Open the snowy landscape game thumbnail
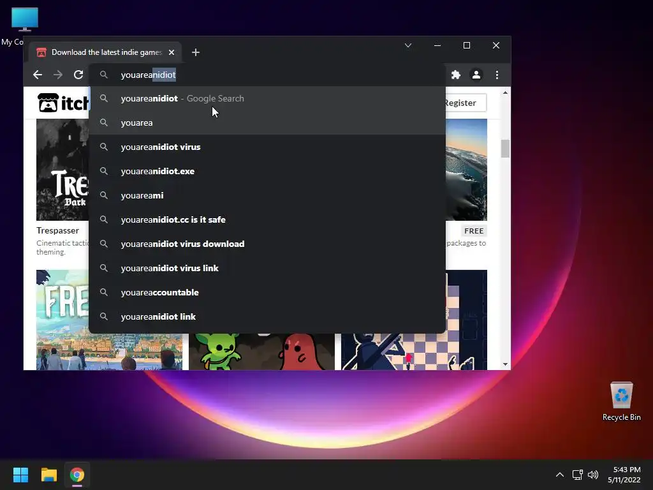 tap(466, 170)
